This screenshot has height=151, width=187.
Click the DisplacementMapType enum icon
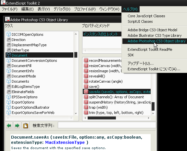tap(8, 45)
